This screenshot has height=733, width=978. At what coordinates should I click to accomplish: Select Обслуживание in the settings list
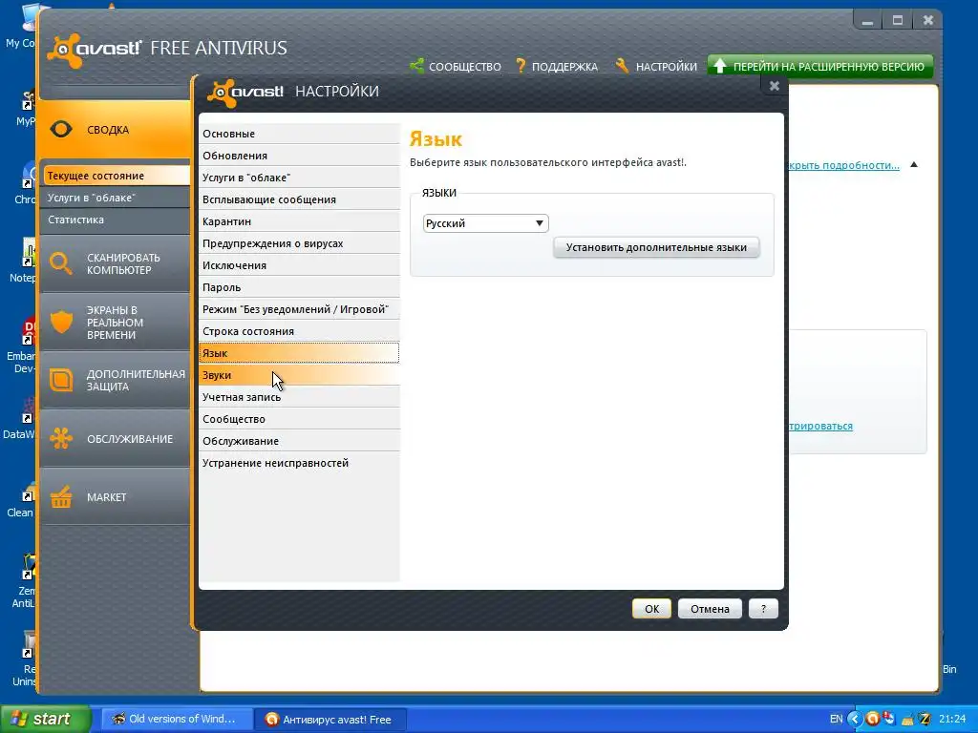299,441
